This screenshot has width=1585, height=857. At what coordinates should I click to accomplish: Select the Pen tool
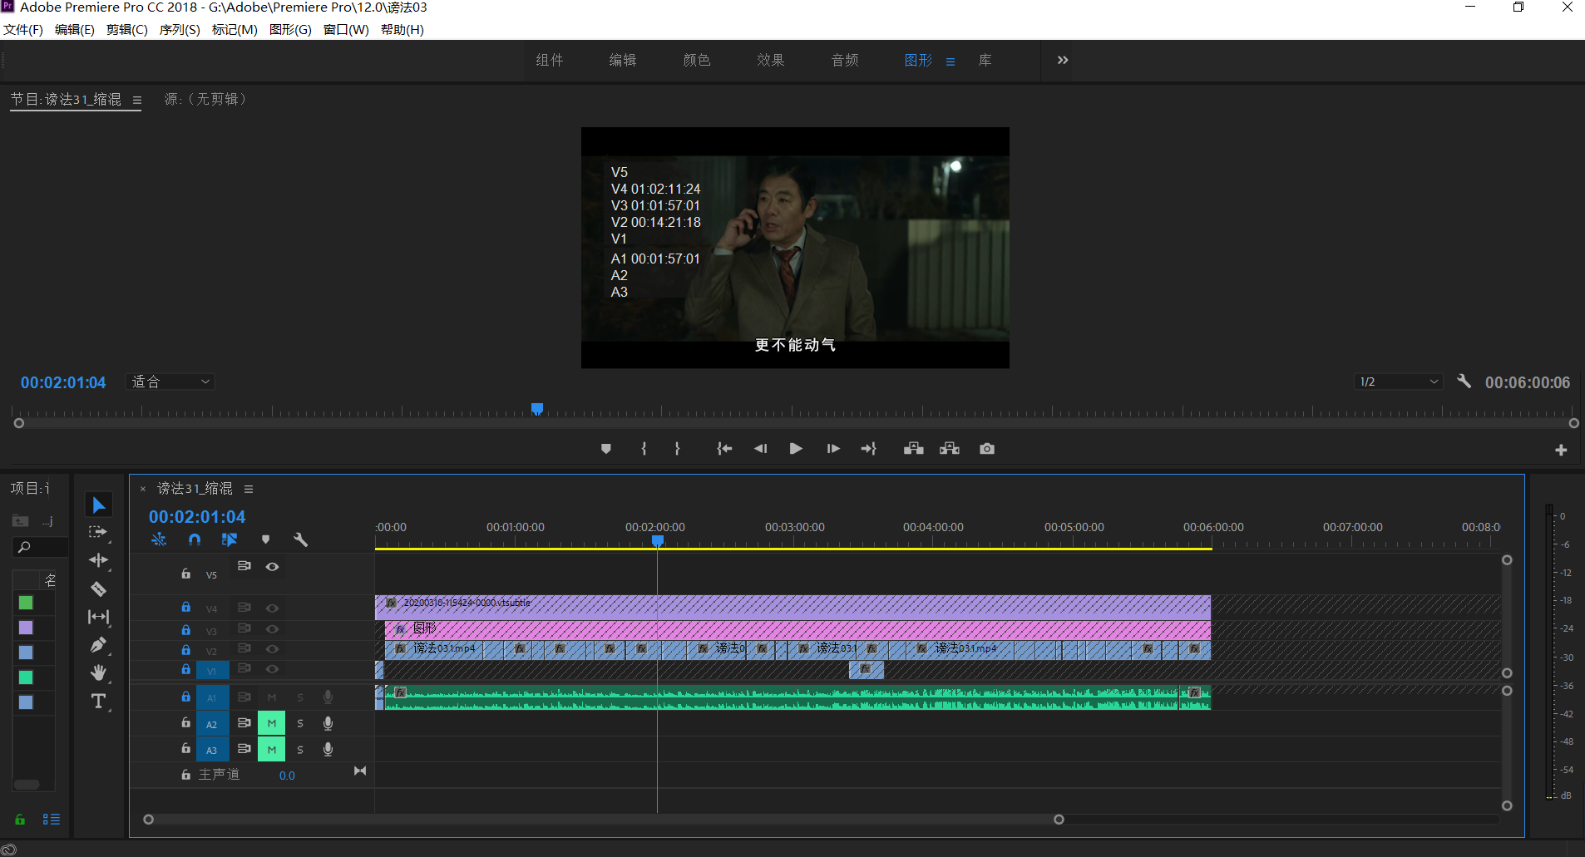(99, 645)
